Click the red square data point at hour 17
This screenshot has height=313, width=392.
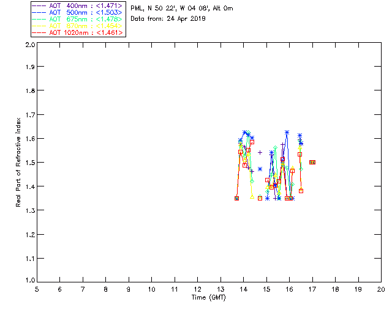tap(312, 162)
